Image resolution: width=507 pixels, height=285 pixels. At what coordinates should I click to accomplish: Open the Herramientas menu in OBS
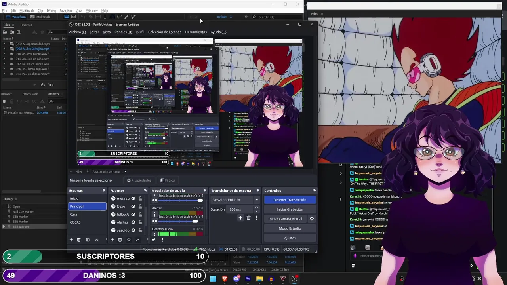tap(196, 32)
